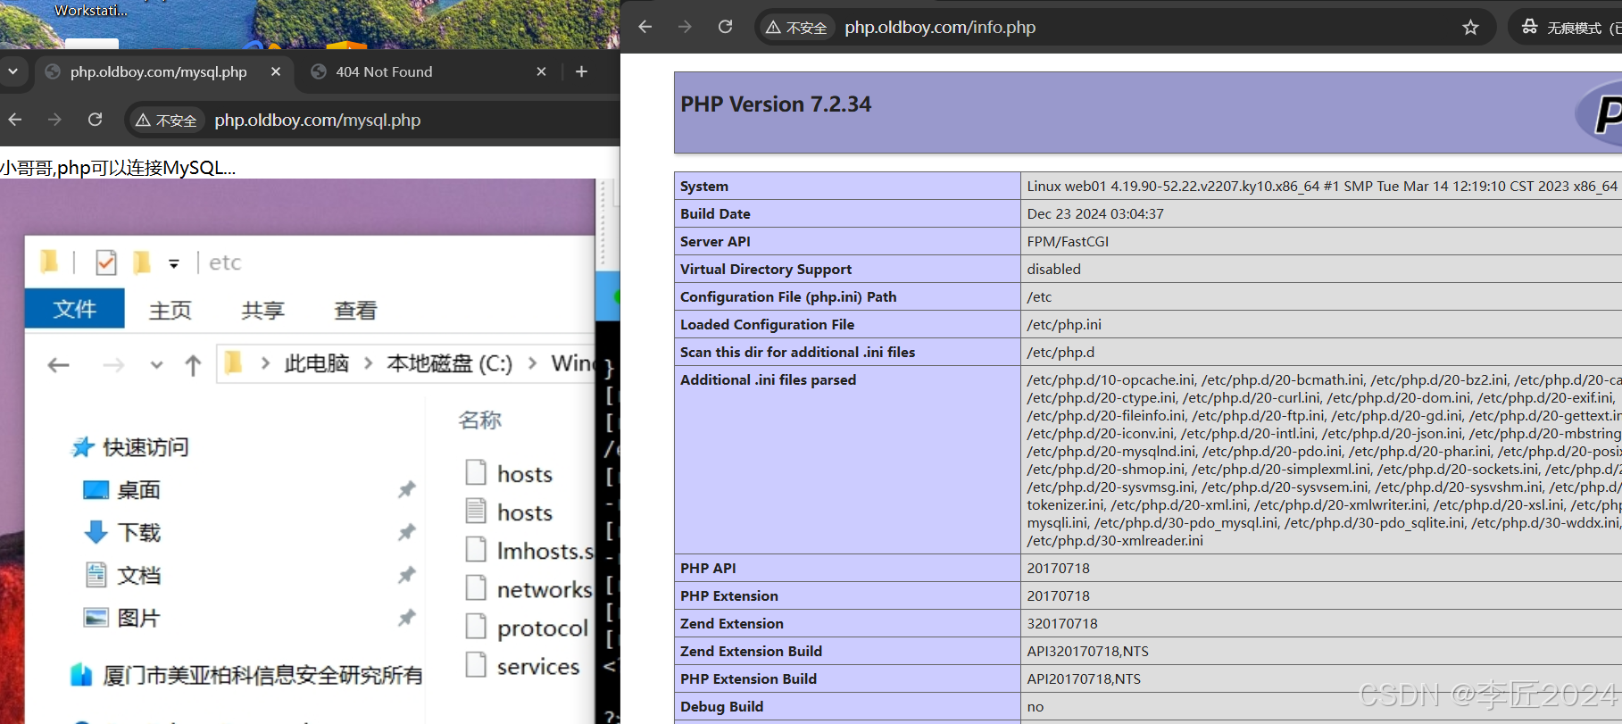Open the tab search dropdown arrow
This screenshot has height=724, width=1622.
[x=12, y=71]
